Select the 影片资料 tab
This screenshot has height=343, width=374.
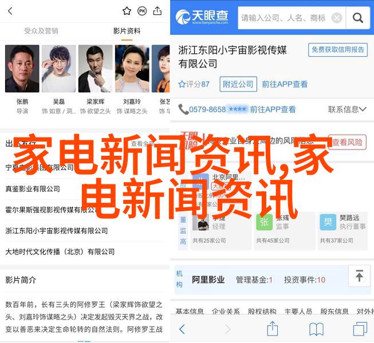coord(127,31)
